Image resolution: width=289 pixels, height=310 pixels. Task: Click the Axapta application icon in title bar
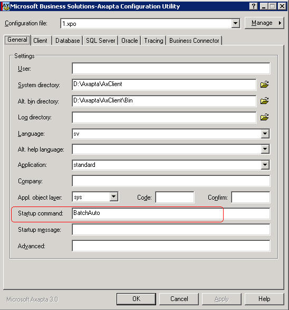[x=5, y=6]
